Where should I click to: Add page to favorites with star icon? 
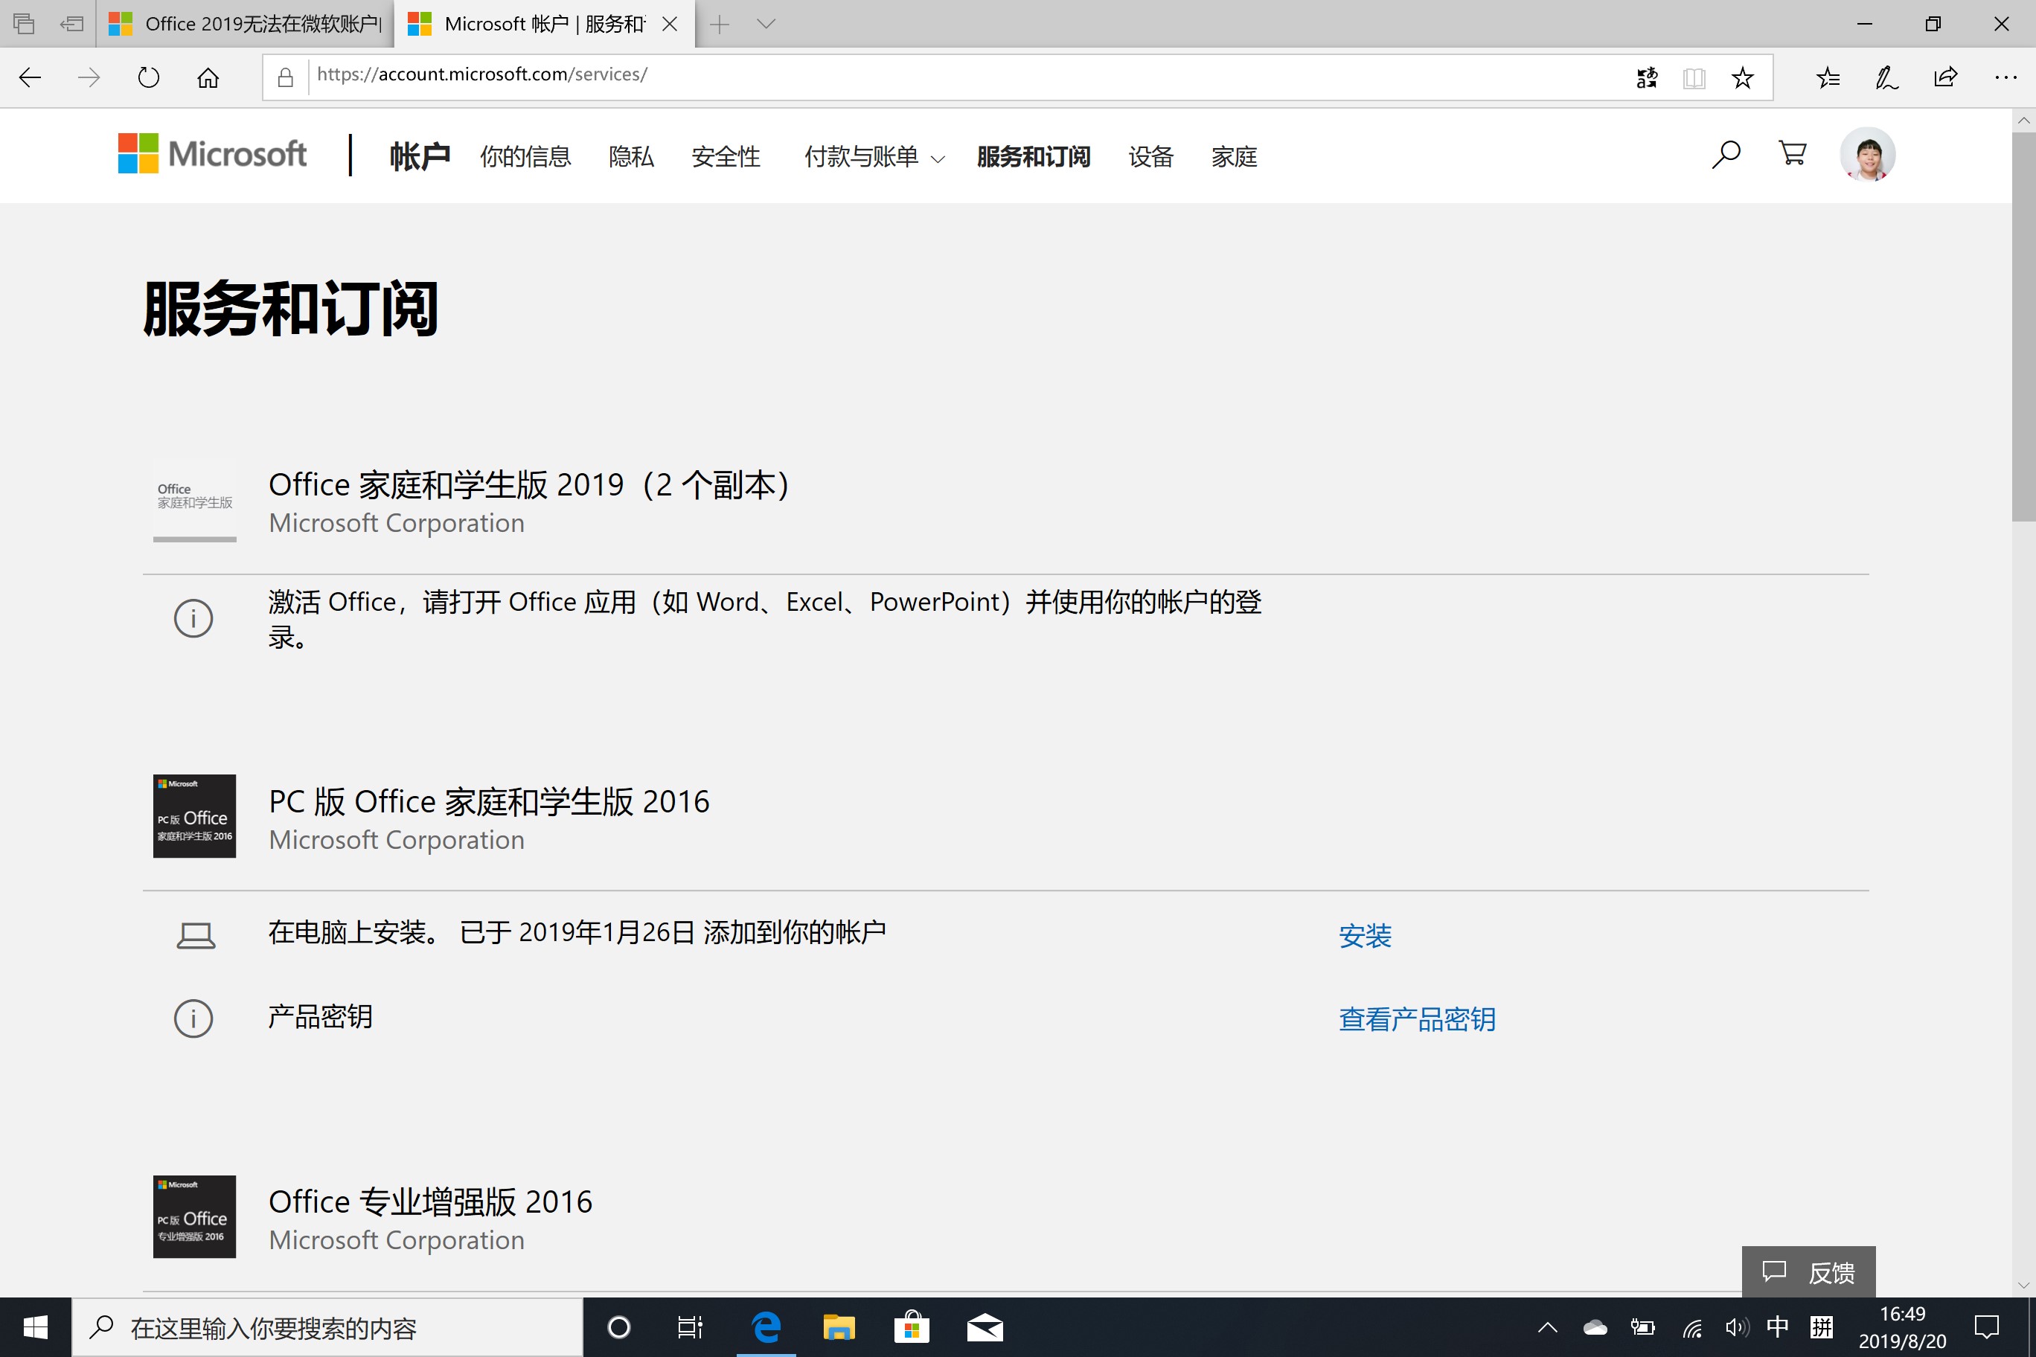point(1741,78)
